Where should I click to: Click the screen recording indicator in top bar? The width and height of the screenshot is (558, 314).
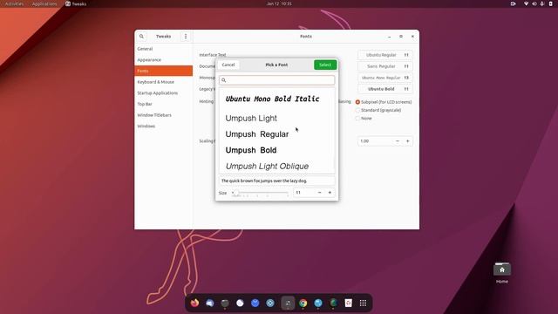(x=514, y=3)
